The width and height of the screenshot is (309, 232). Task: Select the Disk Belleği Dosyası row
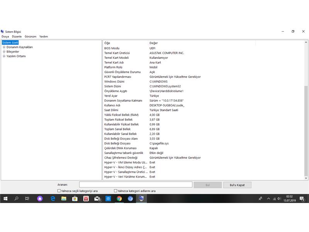pyautogui.click(x=204, y=143)
